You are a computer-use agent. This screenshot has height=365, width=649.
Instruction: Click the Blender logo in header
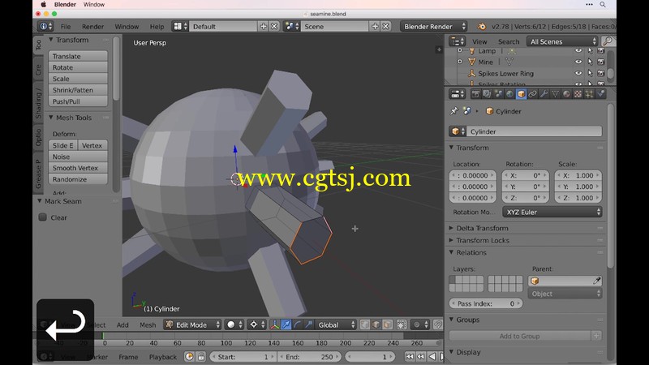[481, 27]
